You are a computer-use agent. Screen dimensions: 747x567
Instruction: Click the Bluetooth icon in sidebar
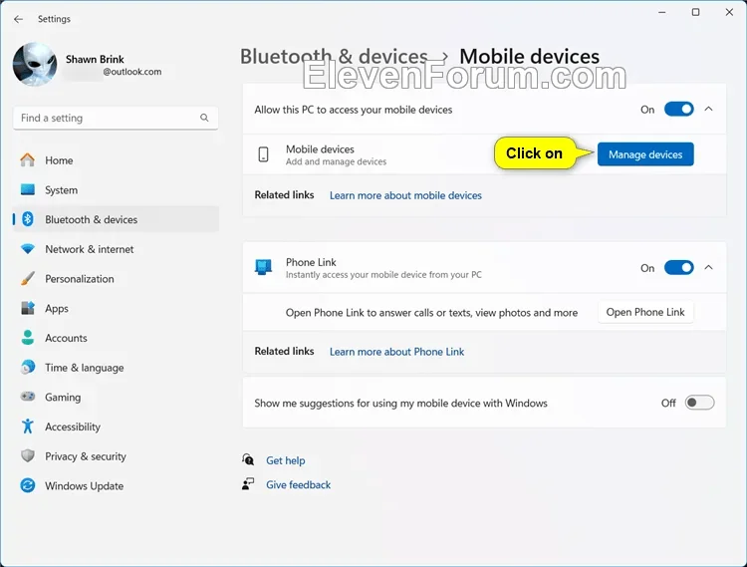point(28,219)
